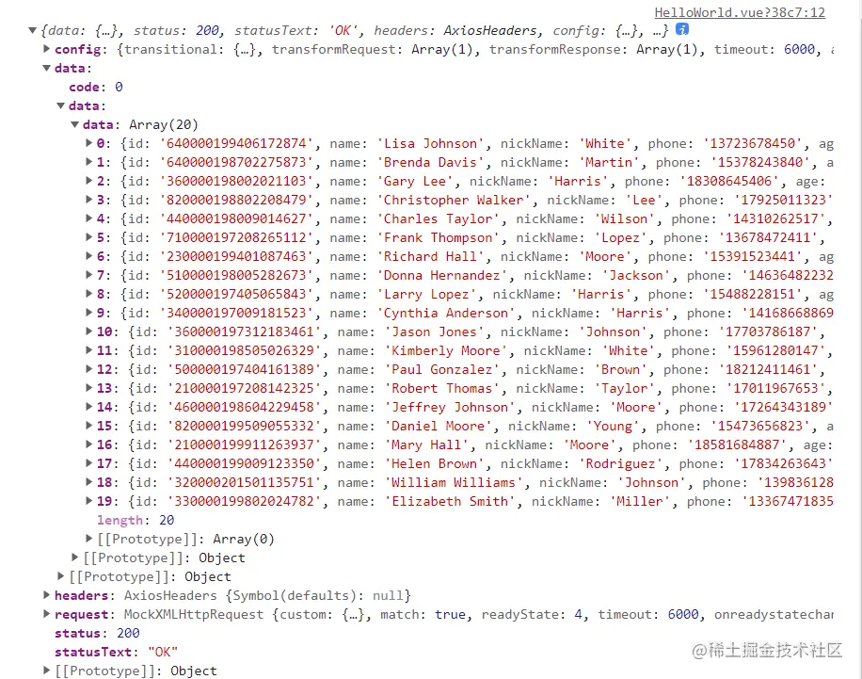Expand array item 4 Charles Taylor
Screen dimensions: 862x679
coord(89,218)
